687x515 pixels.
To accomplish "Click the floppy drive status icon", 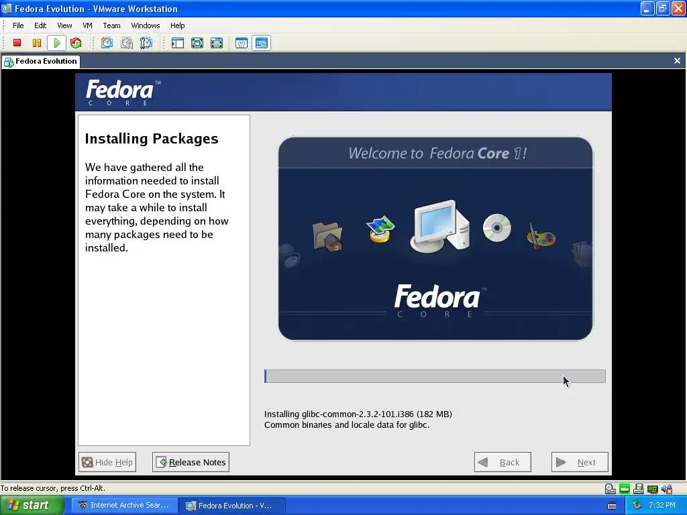I will click(639, 489).
